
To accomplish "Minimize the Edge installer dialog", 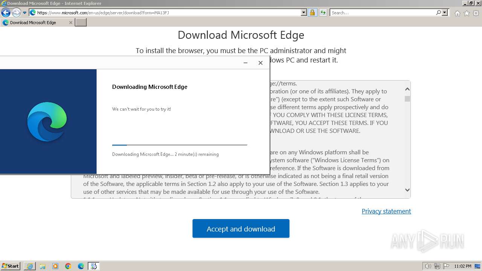I will coord(246,63).
